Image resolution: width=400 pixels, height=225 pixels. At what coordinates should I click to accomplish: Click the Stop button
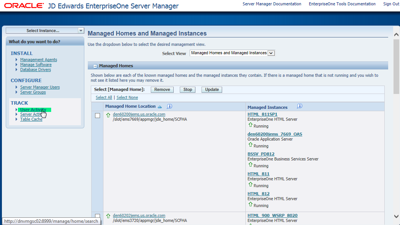point(187,90)
